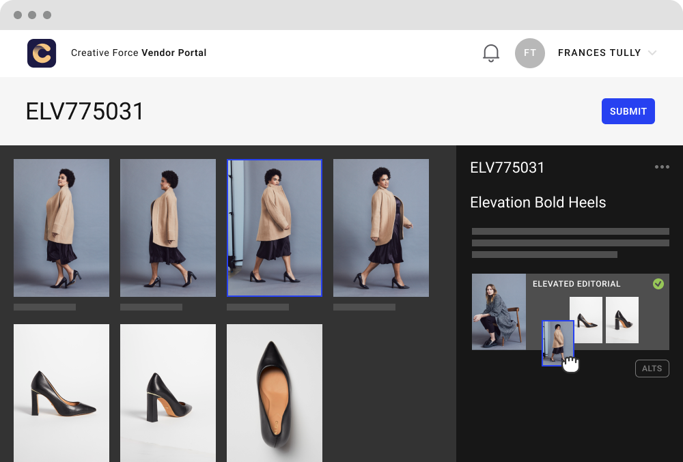Select the second model walking photo
The image size is (683, 462).
(x=168, y=228)
